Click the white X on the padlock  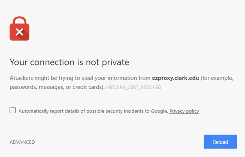click(x=20, y=33)
